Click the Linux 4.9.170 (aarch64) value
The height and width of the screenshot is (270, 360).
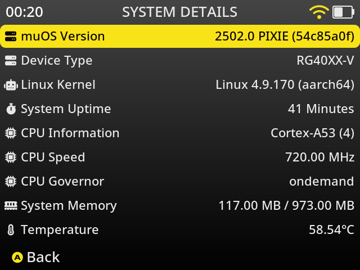(x=285, y=85)
